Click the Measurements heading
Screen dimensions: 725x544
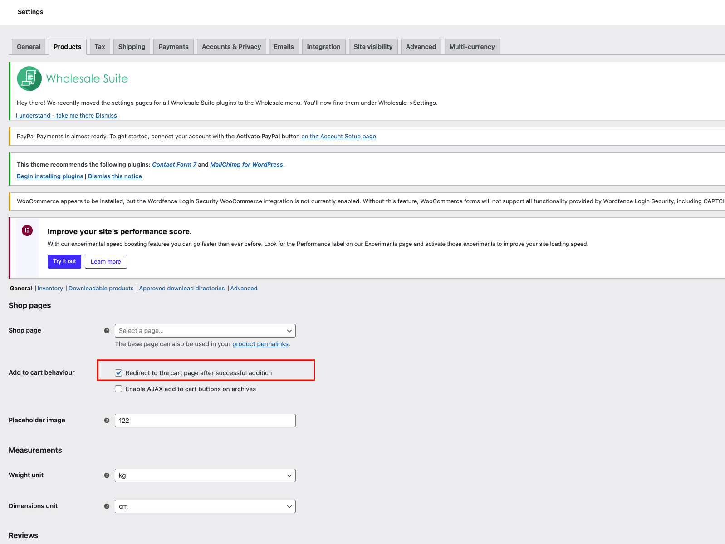[35, 450]
